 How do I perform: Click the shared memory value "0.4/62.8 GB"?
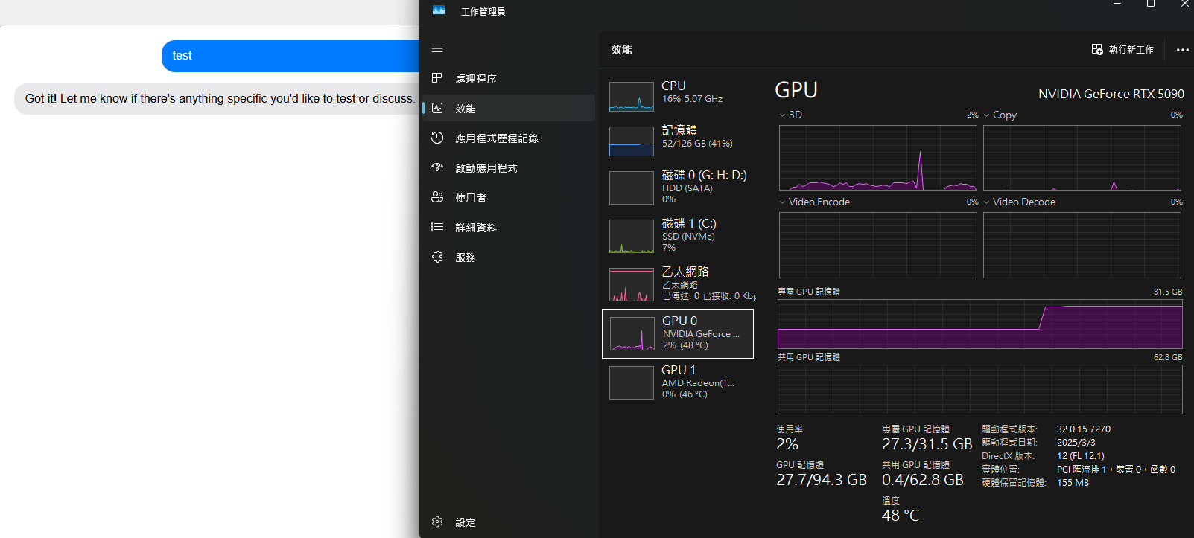click(x=923, y=480)
